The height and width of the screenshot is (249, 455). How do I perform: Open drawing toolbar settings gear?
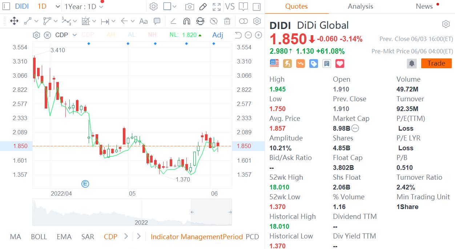[x=257, y=21]
